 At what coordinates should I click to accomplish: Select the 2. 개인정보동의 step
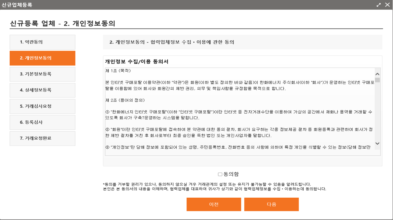click(43, 58)
